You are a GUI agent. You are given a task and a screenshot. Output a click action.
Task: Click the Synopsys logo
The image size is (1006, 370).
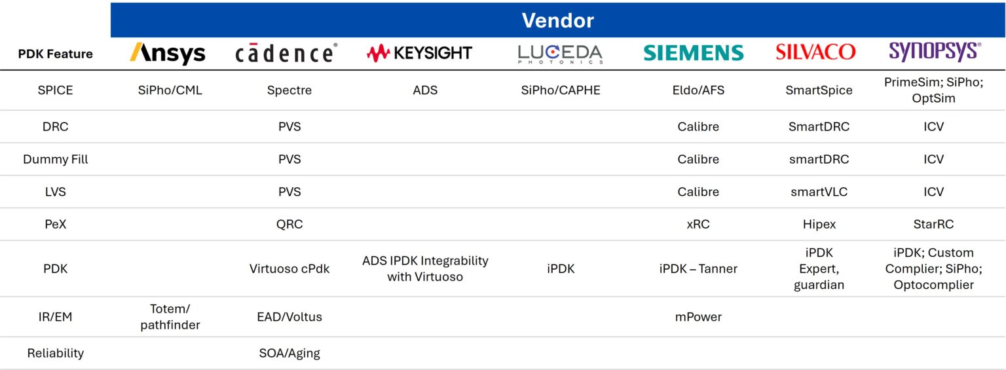tap(935, 52)
